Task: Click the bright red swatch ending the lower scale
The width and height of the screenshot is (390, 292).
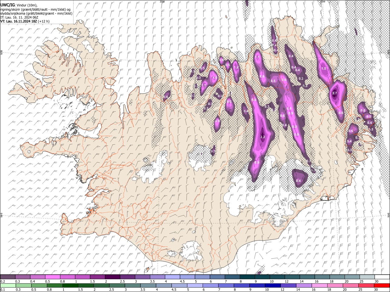Action: click(381, 285)
